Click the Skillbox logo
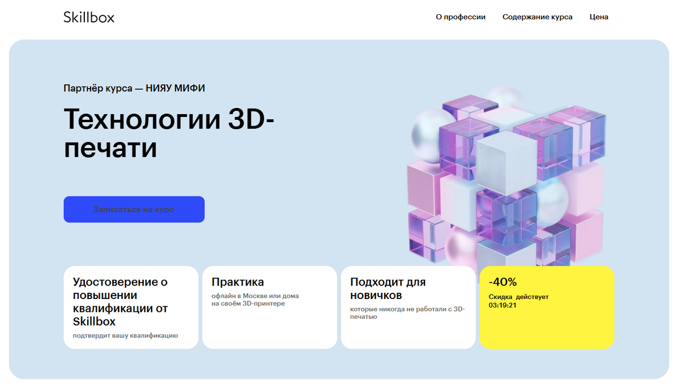This screenshot has width=679, height=390. (89, 17)
